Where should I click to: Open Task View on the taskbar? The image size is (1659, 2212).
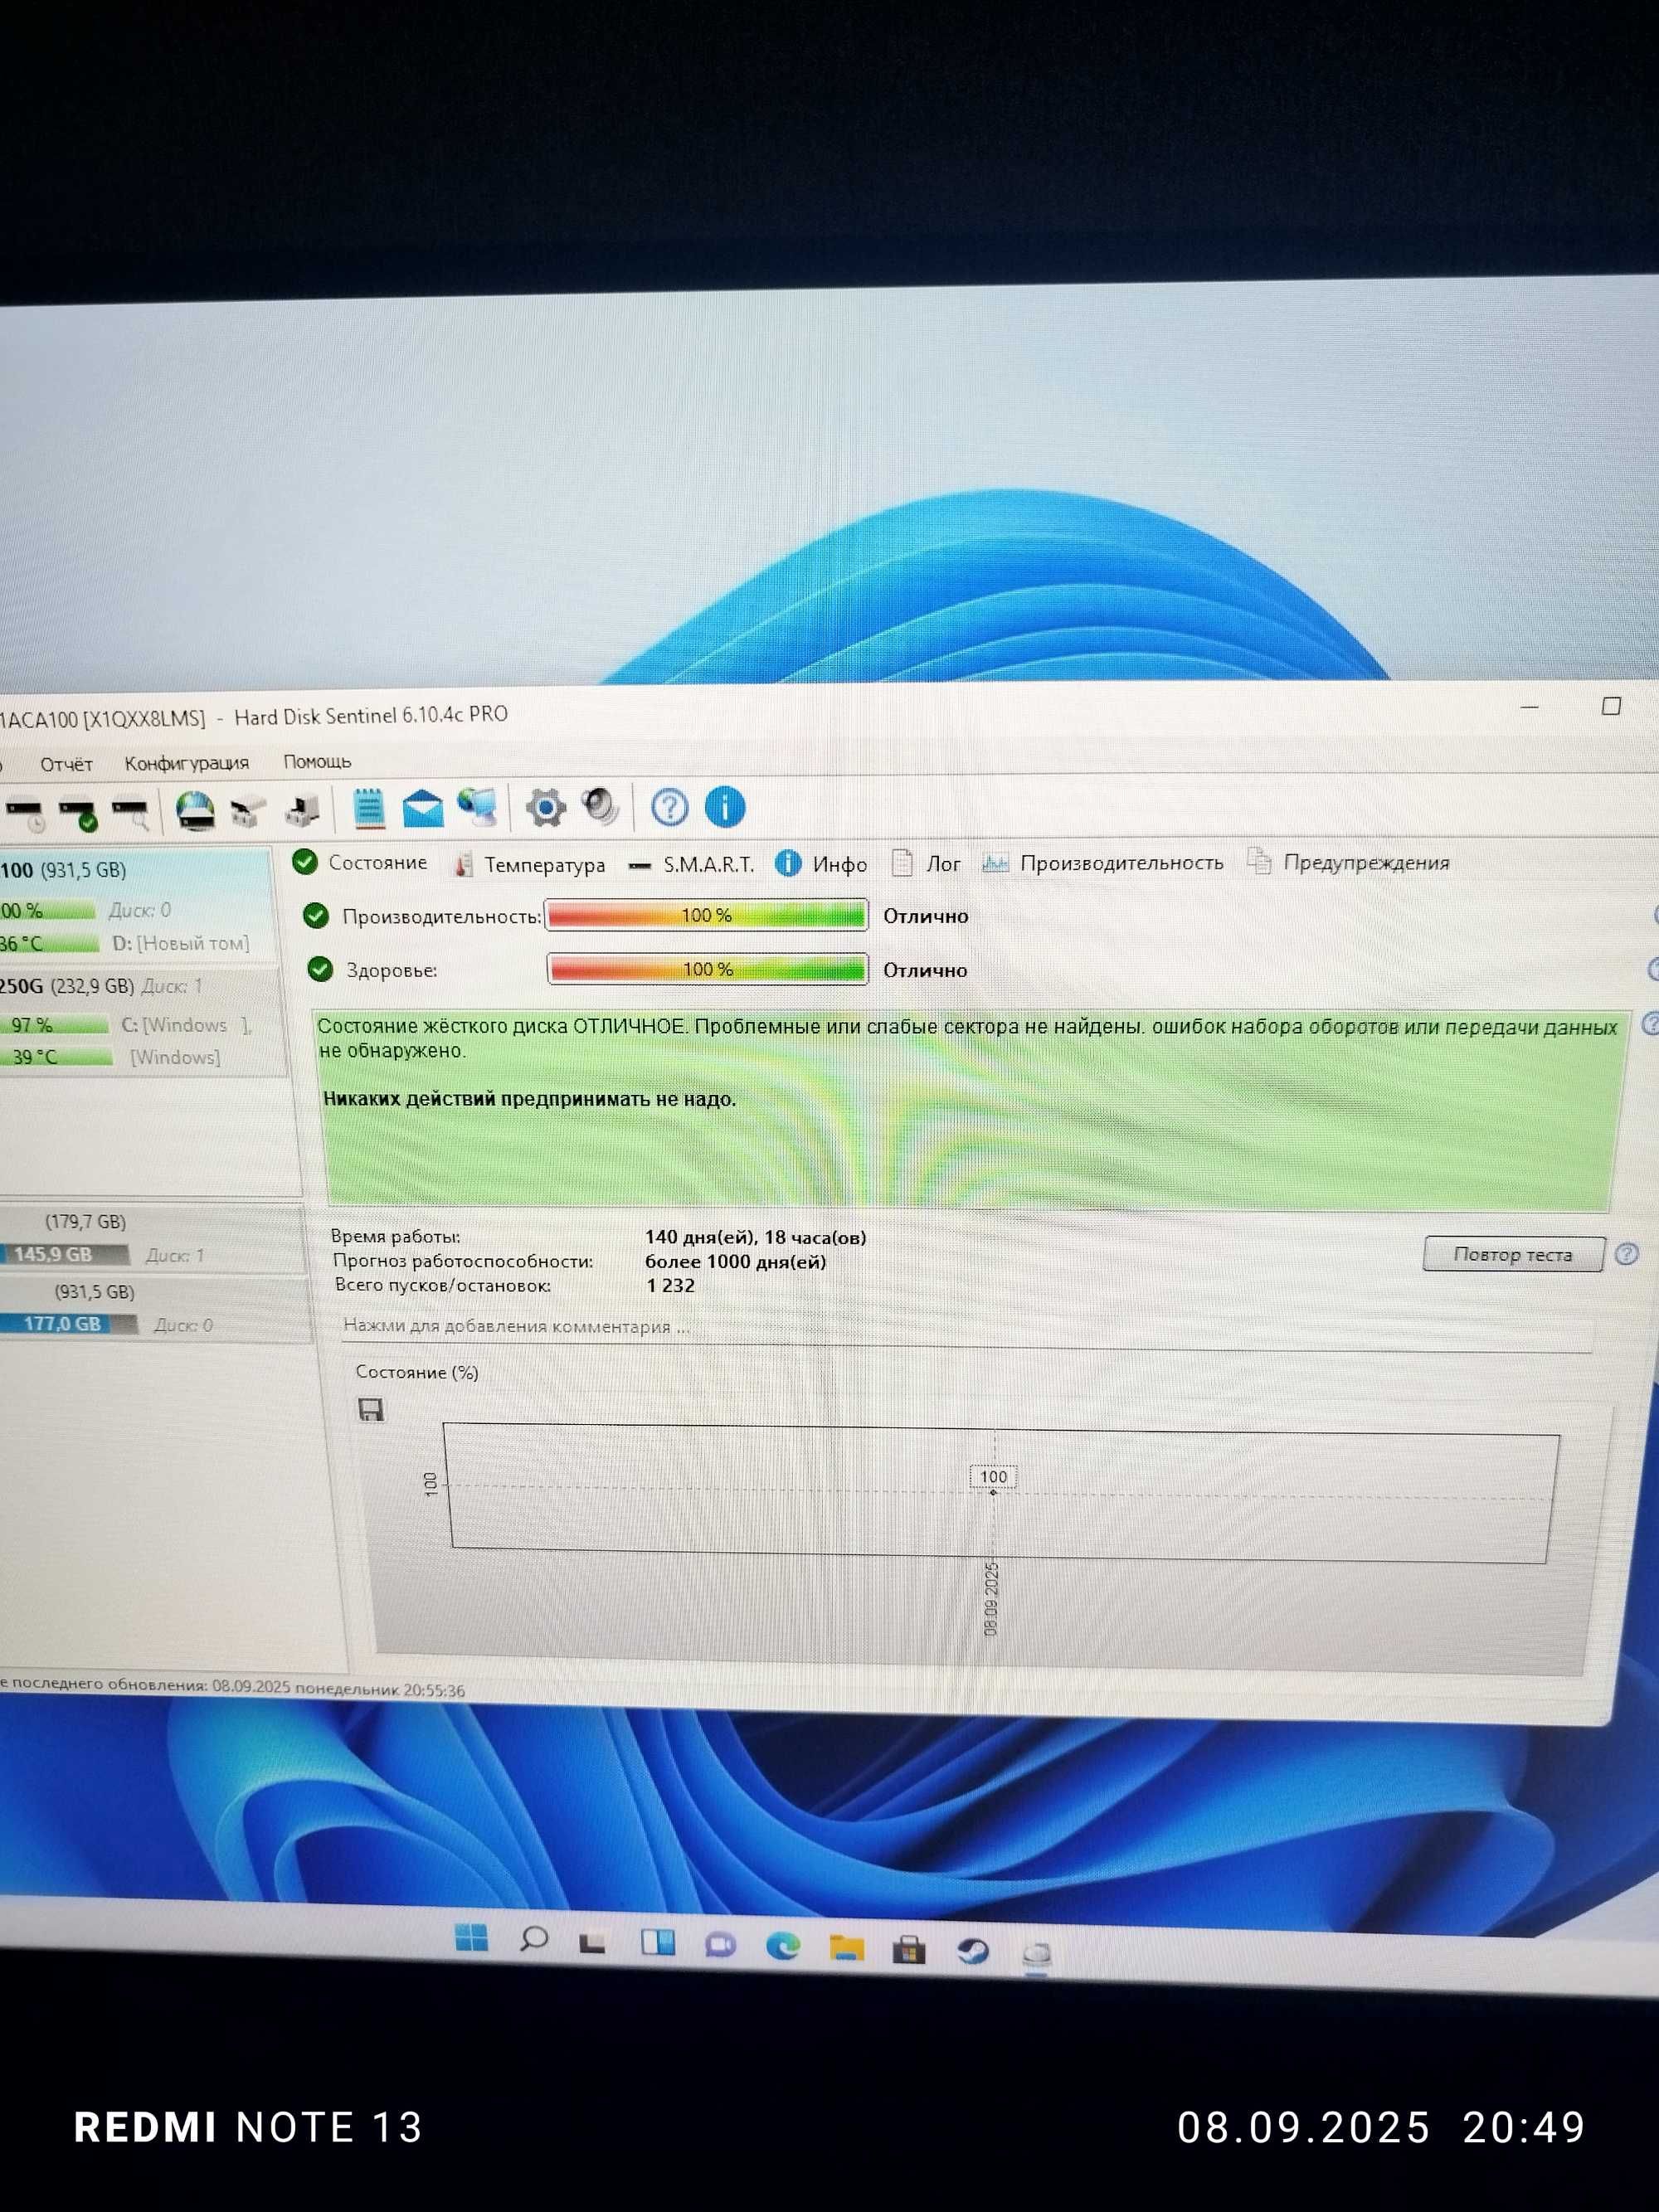point(593,1943)
